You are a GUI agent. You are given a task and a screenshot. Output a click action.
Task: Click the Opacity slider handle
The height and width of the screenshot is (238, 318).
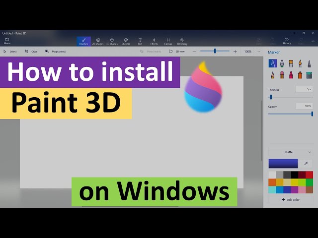tap(312, 114)
